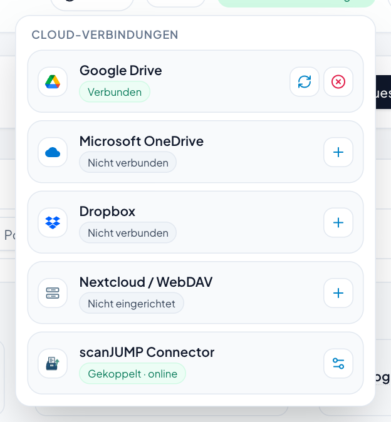
Task: Click the CLOUD-VERBINDUNGEN heading
Action: point(105,34)
